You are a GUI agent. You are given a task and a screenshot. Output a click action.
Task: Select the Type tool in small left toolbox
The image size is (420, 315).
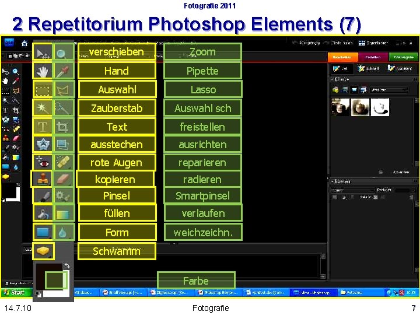(5, 110)
